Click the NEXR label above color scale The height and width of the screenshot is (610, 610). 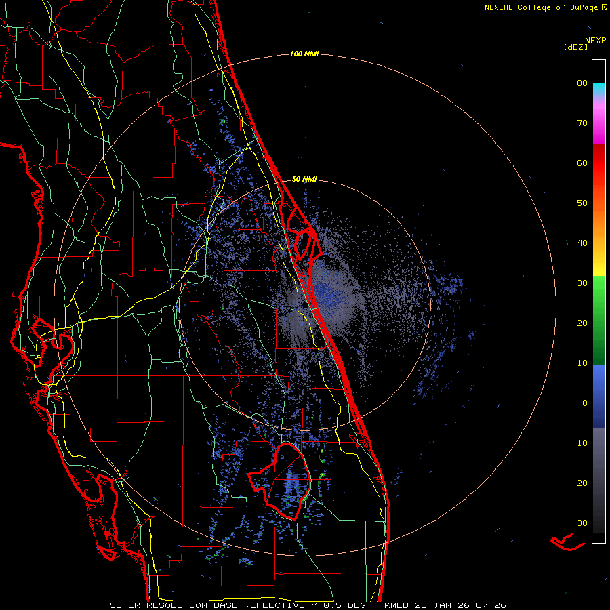coord(596,41)
